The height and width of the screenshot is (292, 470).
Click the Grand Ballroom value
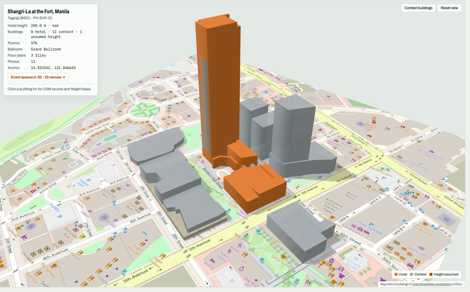(46, 49)
